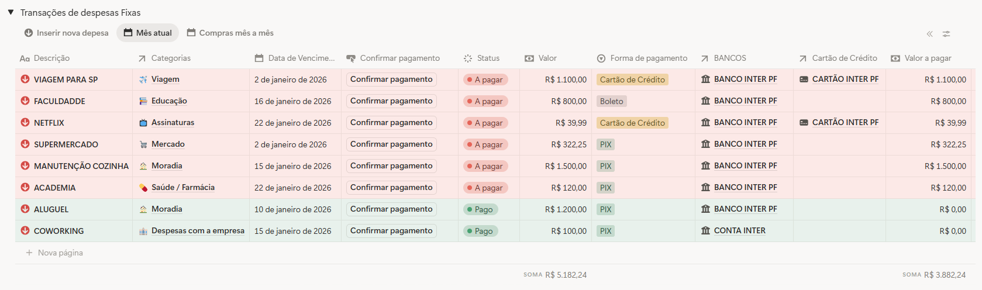Open the filter settings sliders icon
Image resolution: width=982 pixels, height=290 pixels.
tap(946, 34)
